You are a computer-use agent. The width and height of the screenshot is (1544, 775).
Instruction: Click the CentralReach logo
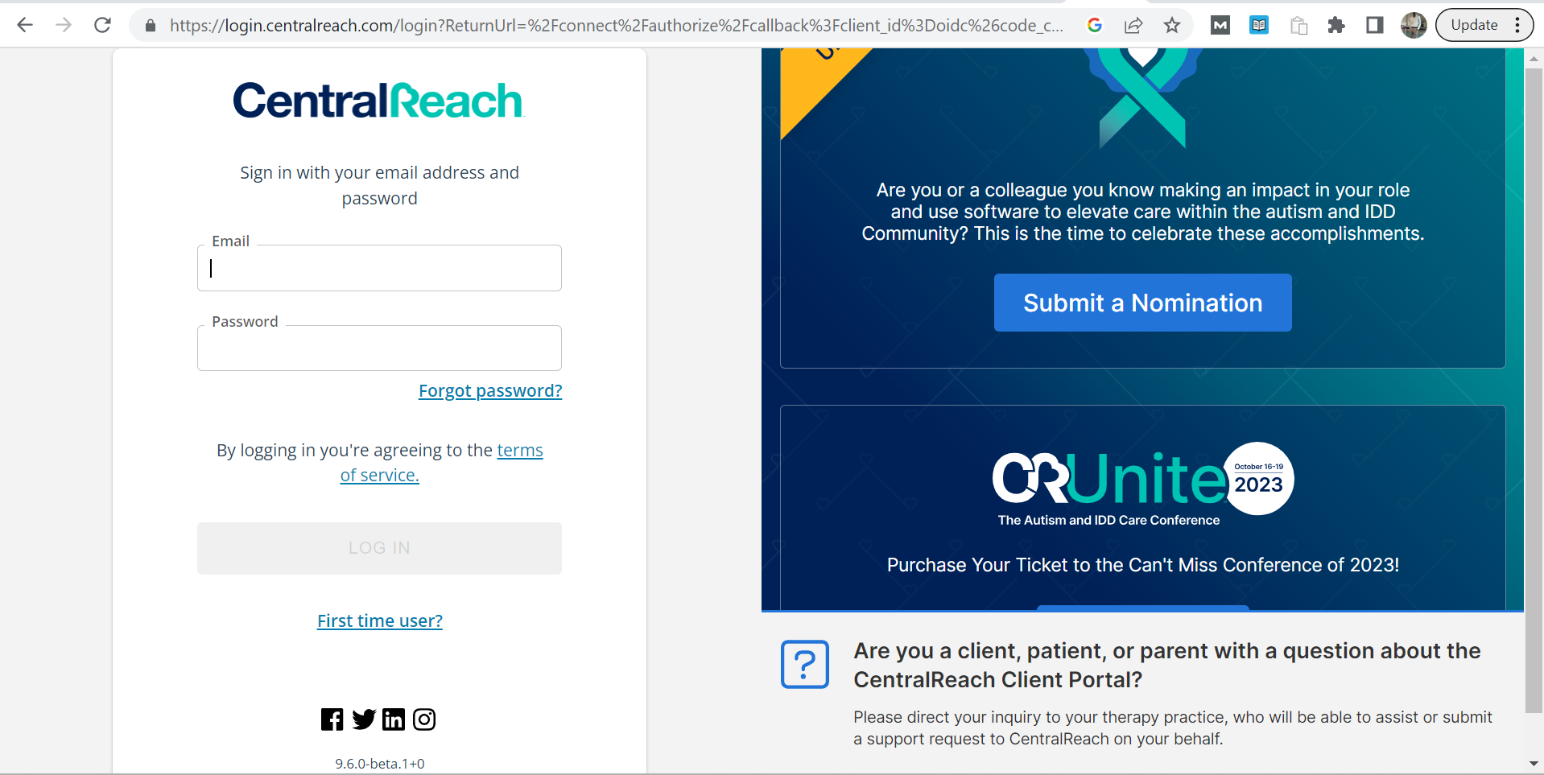(378, 101)
